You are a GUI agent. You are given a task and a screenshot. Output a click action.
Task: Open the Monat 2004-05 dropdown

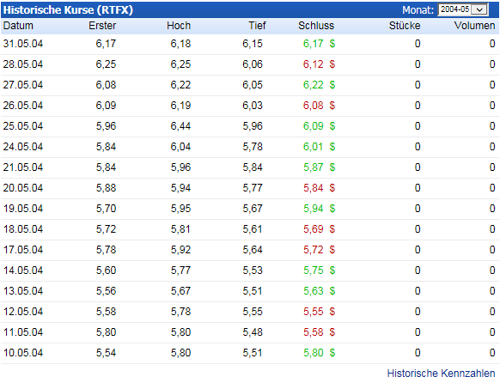click(463, 9)
